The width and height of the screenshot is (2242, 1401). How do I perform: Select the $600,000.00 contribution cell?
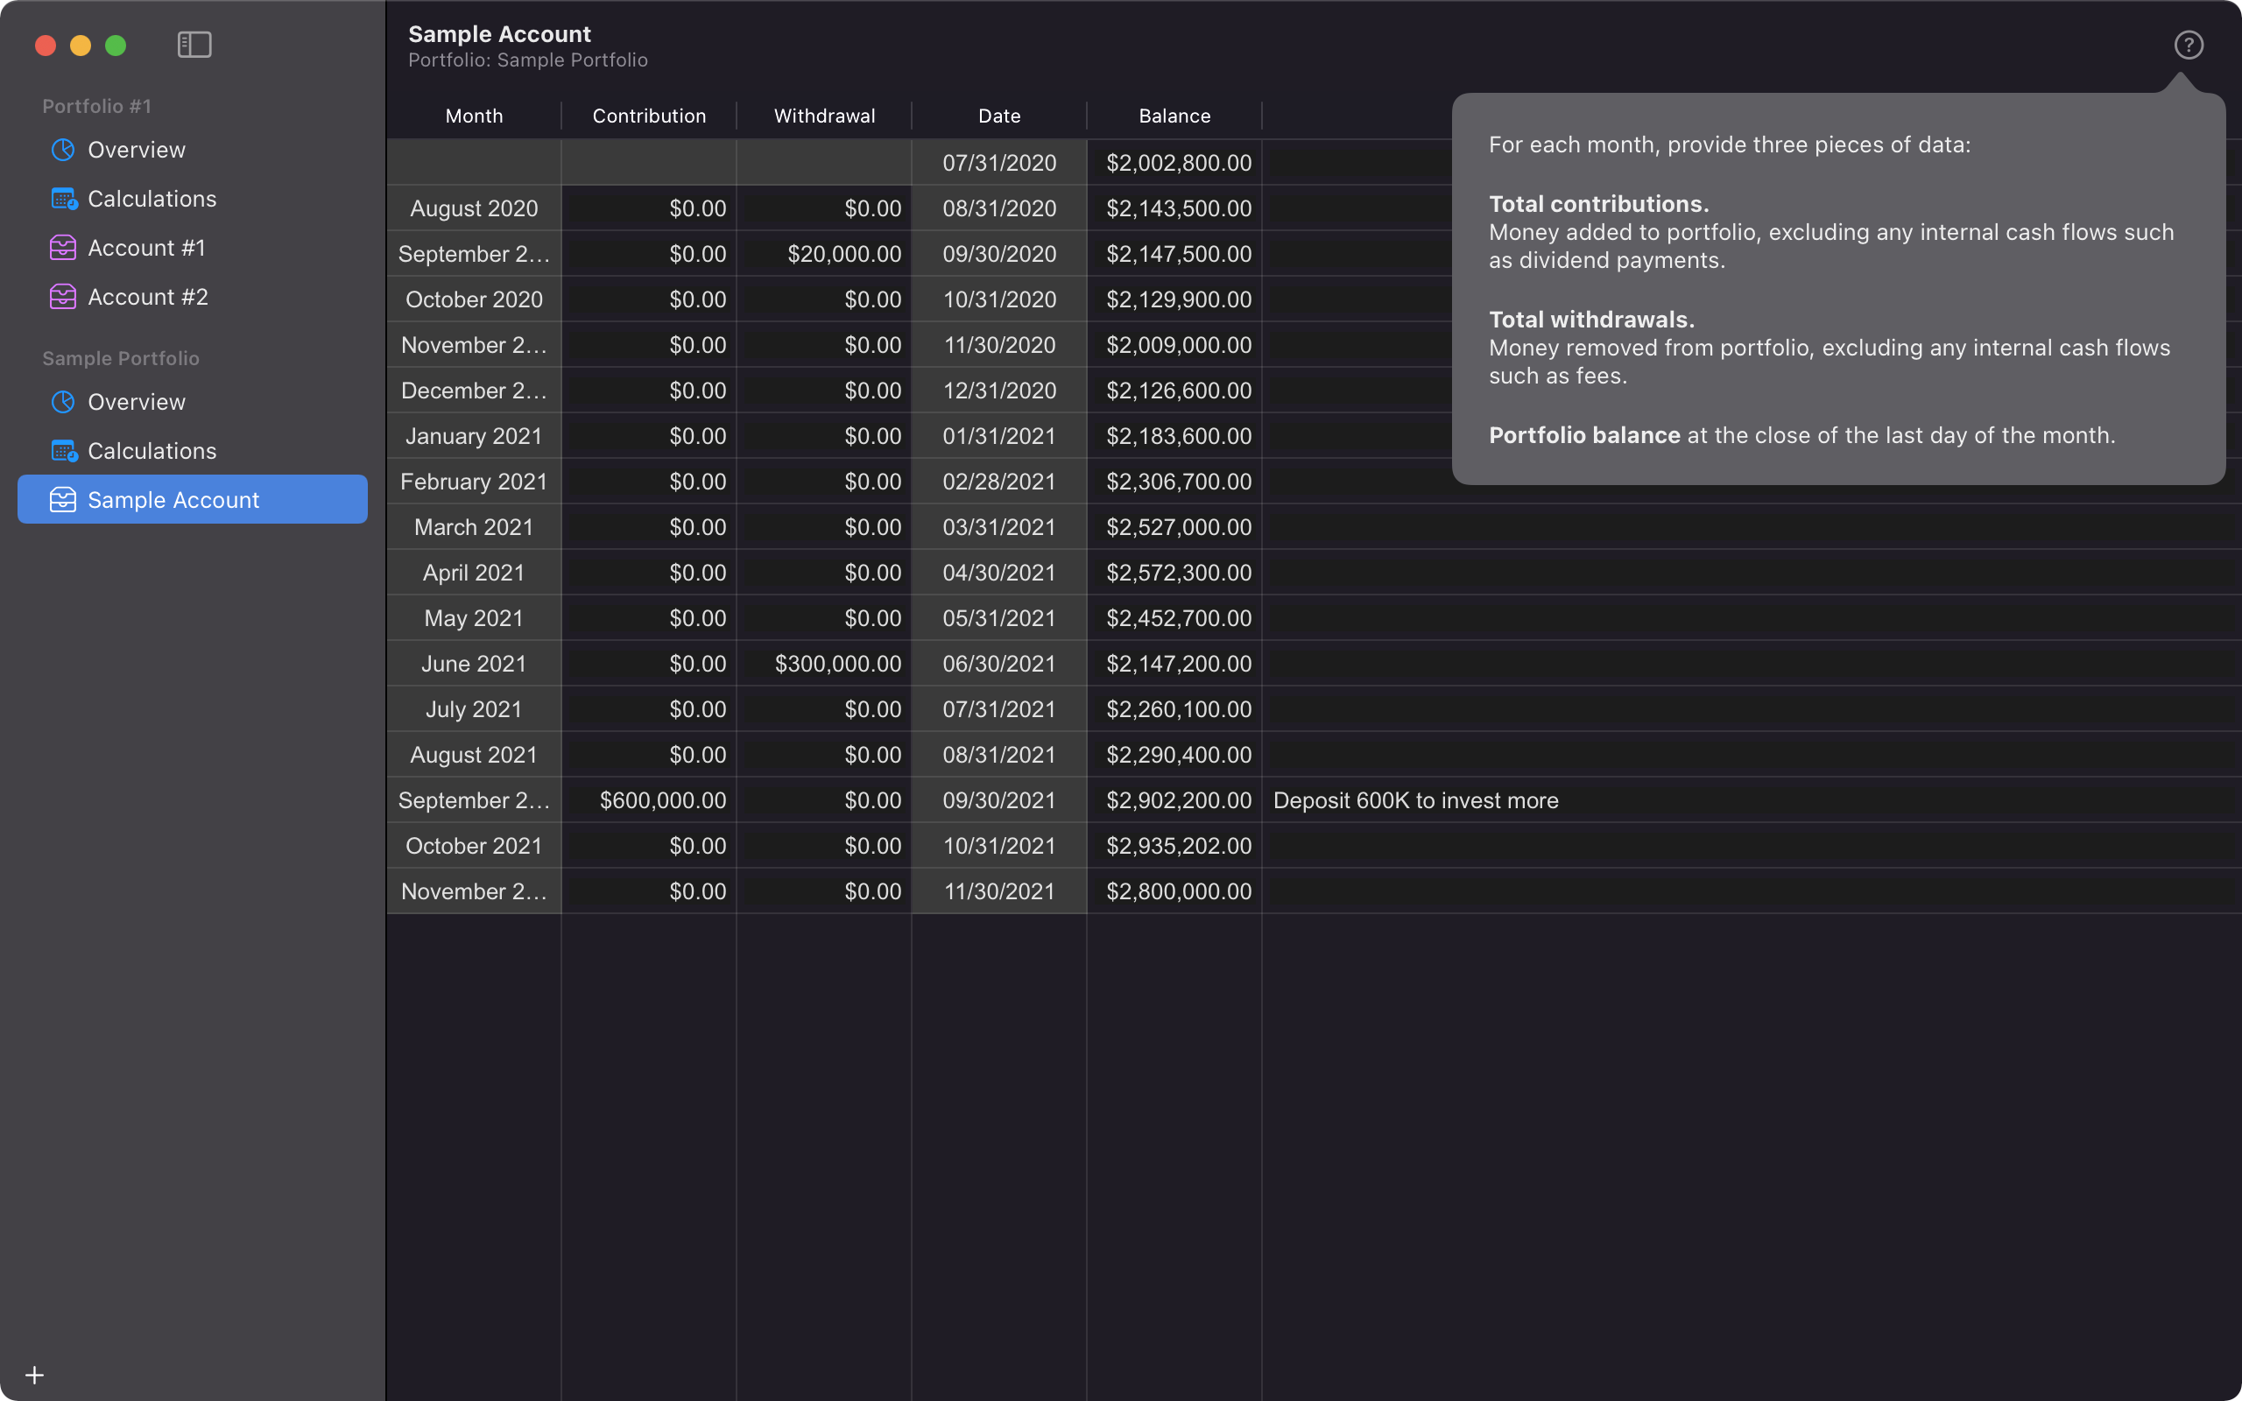(661, 800)
